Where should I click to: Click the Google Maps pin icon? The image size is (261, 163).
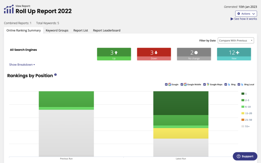tap(208, 85)
